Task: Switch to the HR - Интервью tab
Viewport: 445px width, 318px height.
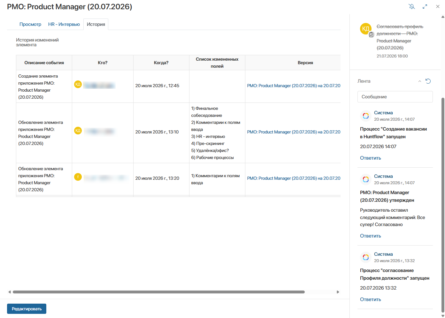Action: [64, 24]
